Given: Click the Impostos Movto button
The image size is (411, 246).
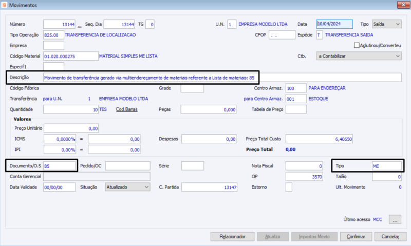Looking at the screenshot, I should point(314,237).
